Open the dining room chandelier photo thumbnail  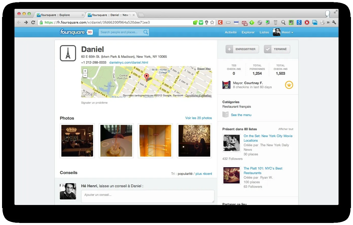77,141
